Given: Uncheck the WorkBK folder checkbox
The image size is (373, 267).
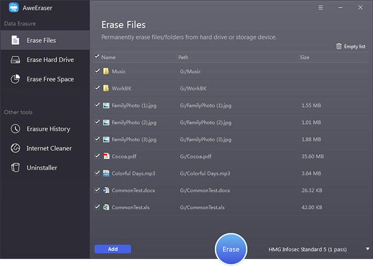Looking at the screenshot, I should coord(97,88).
